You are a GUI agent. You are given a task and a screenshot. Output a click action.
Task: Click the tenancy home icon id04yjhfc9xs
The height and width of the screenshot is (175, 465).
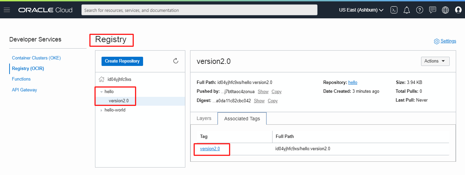(102, 79)
